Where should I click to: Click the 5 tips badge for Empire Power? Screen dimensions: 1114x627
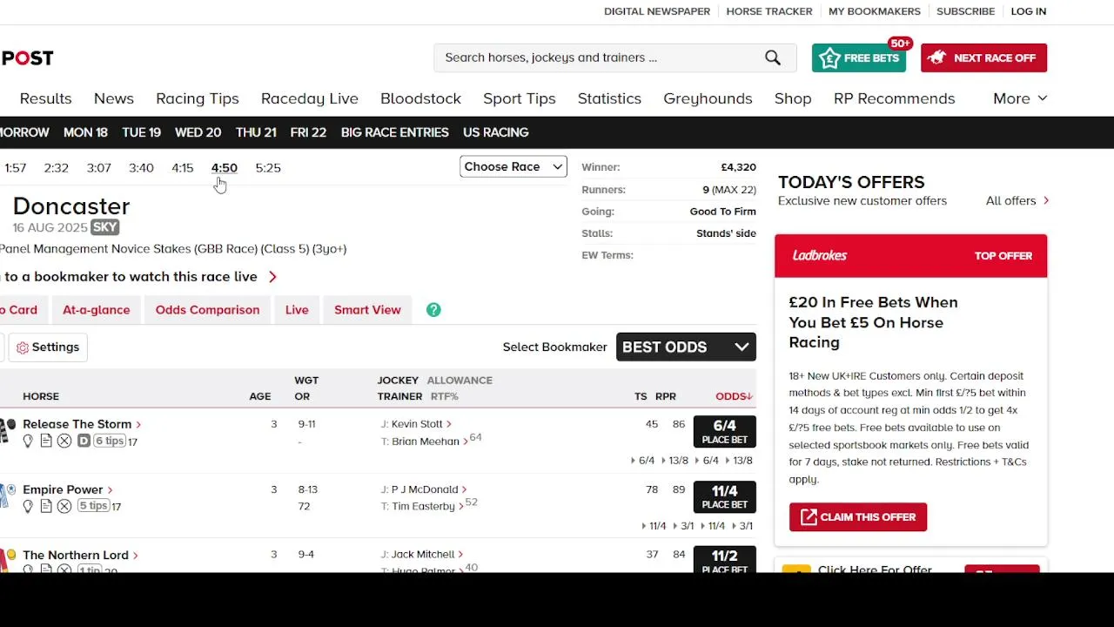pyautogui.click(x=93, y=506)
